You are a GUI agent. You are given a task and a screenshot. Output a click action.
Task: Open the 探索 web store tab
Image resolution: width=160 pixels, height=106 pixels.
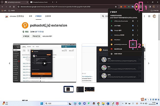pos(31,16)
